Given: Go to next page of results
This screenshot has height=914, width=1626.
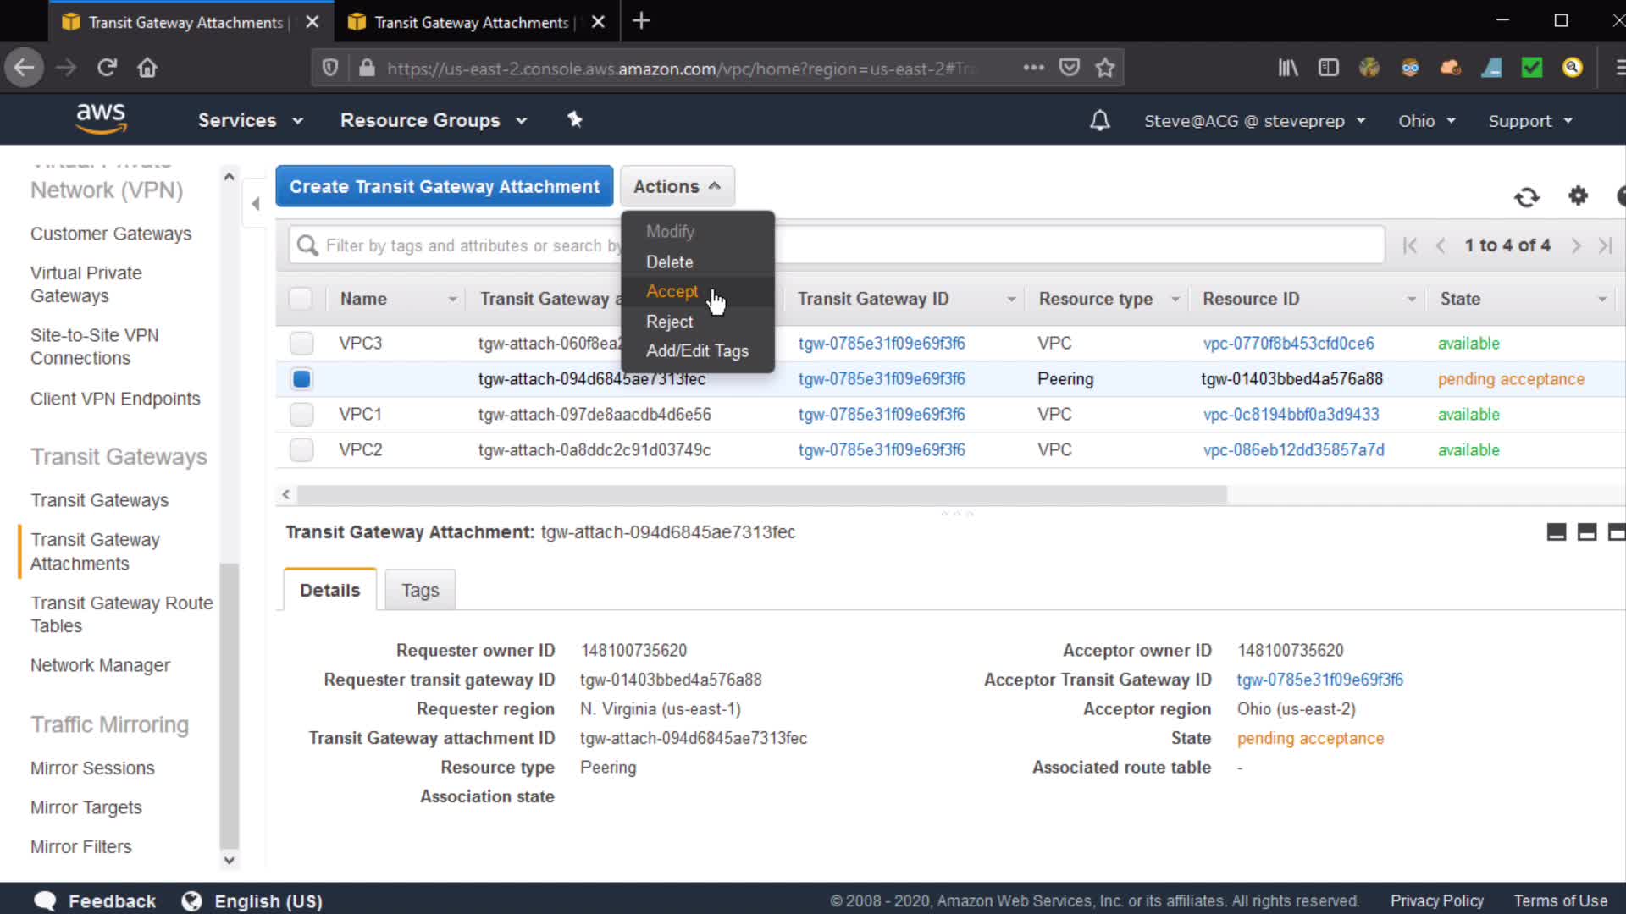Looking at the screenshot, I should [x=1575, y=245].
